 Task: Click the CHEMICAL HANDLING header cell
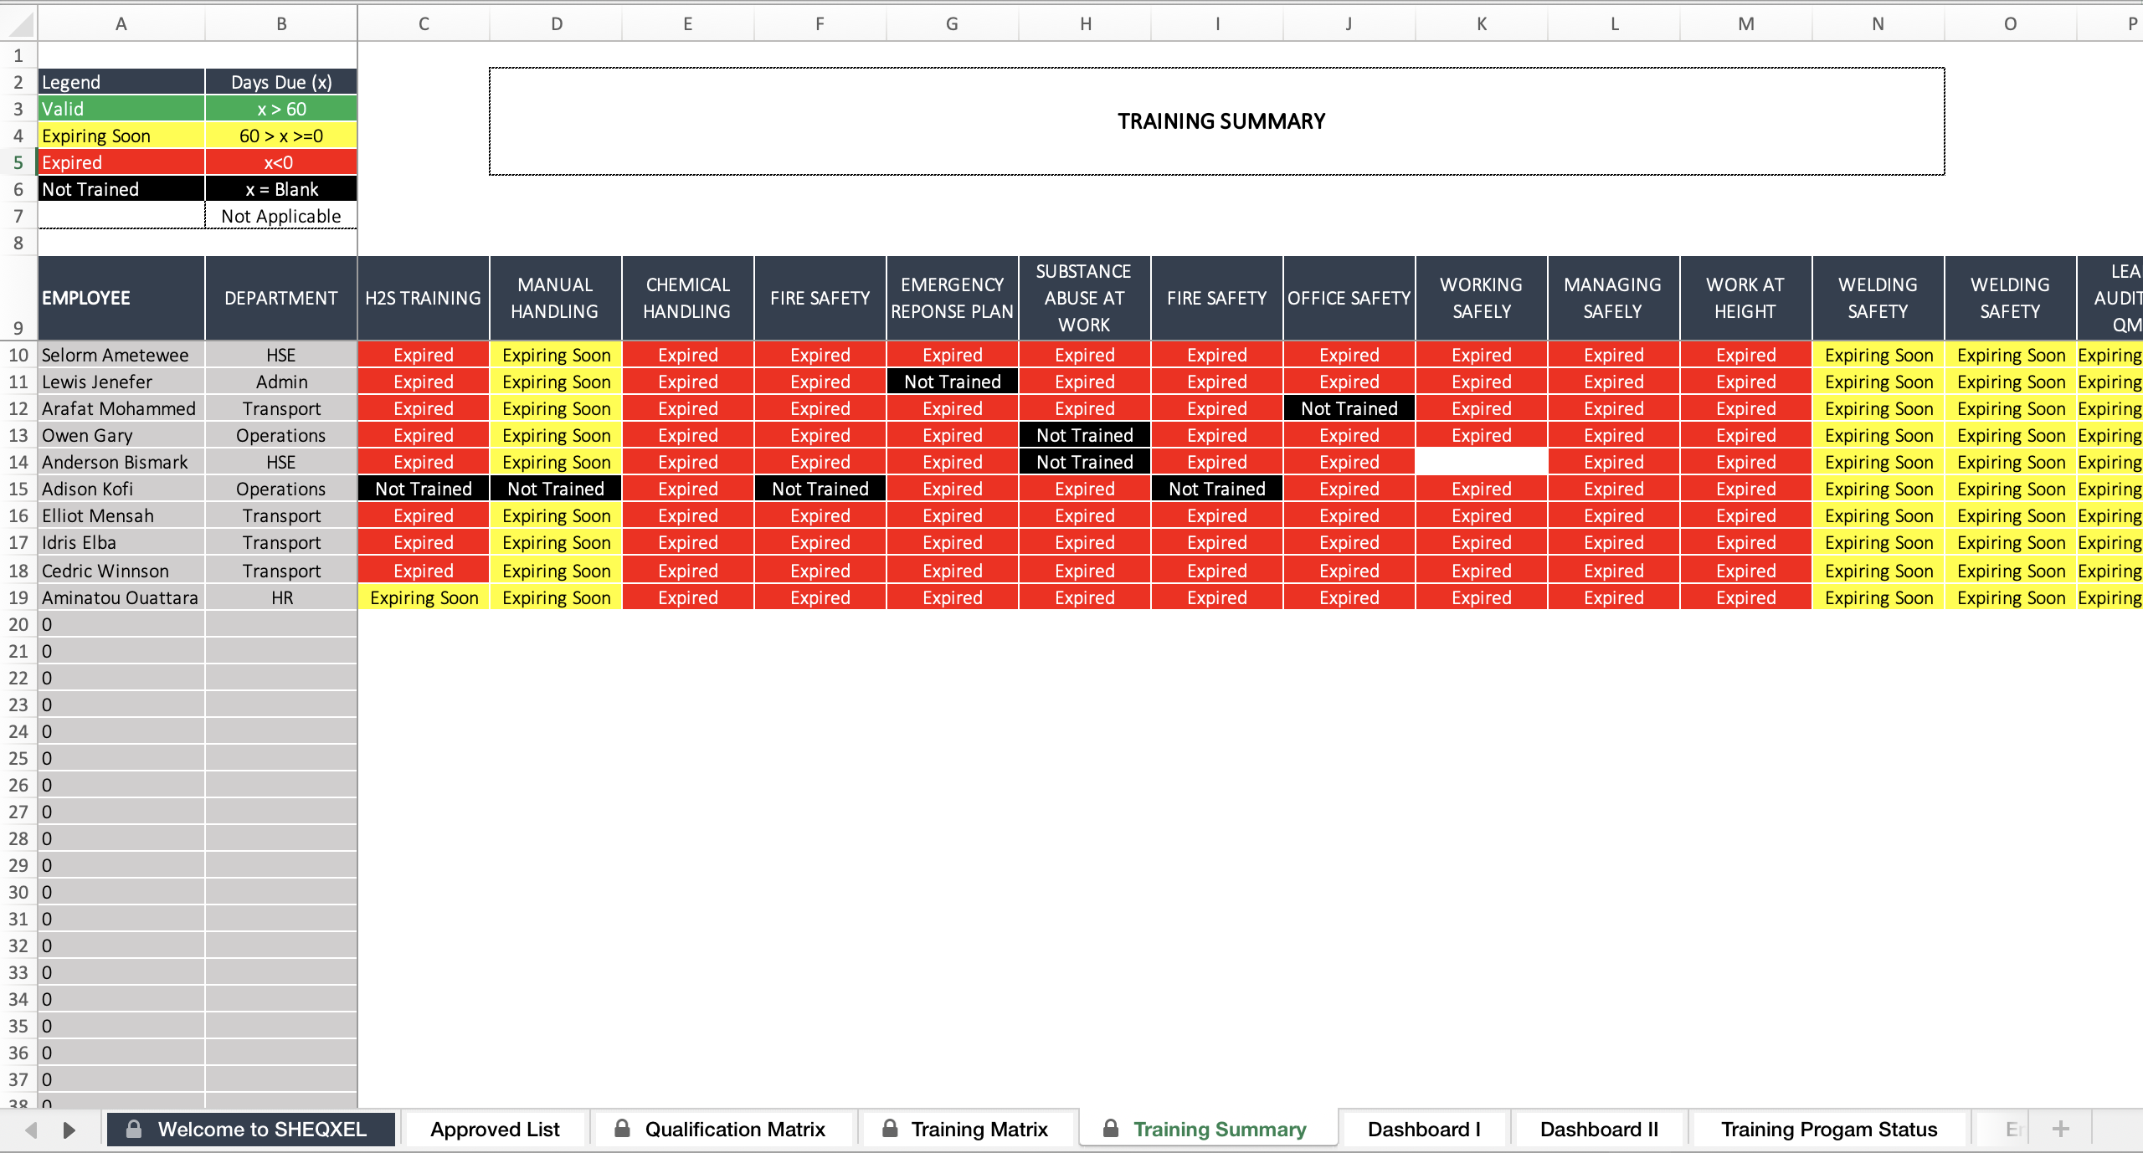(688, 298)
